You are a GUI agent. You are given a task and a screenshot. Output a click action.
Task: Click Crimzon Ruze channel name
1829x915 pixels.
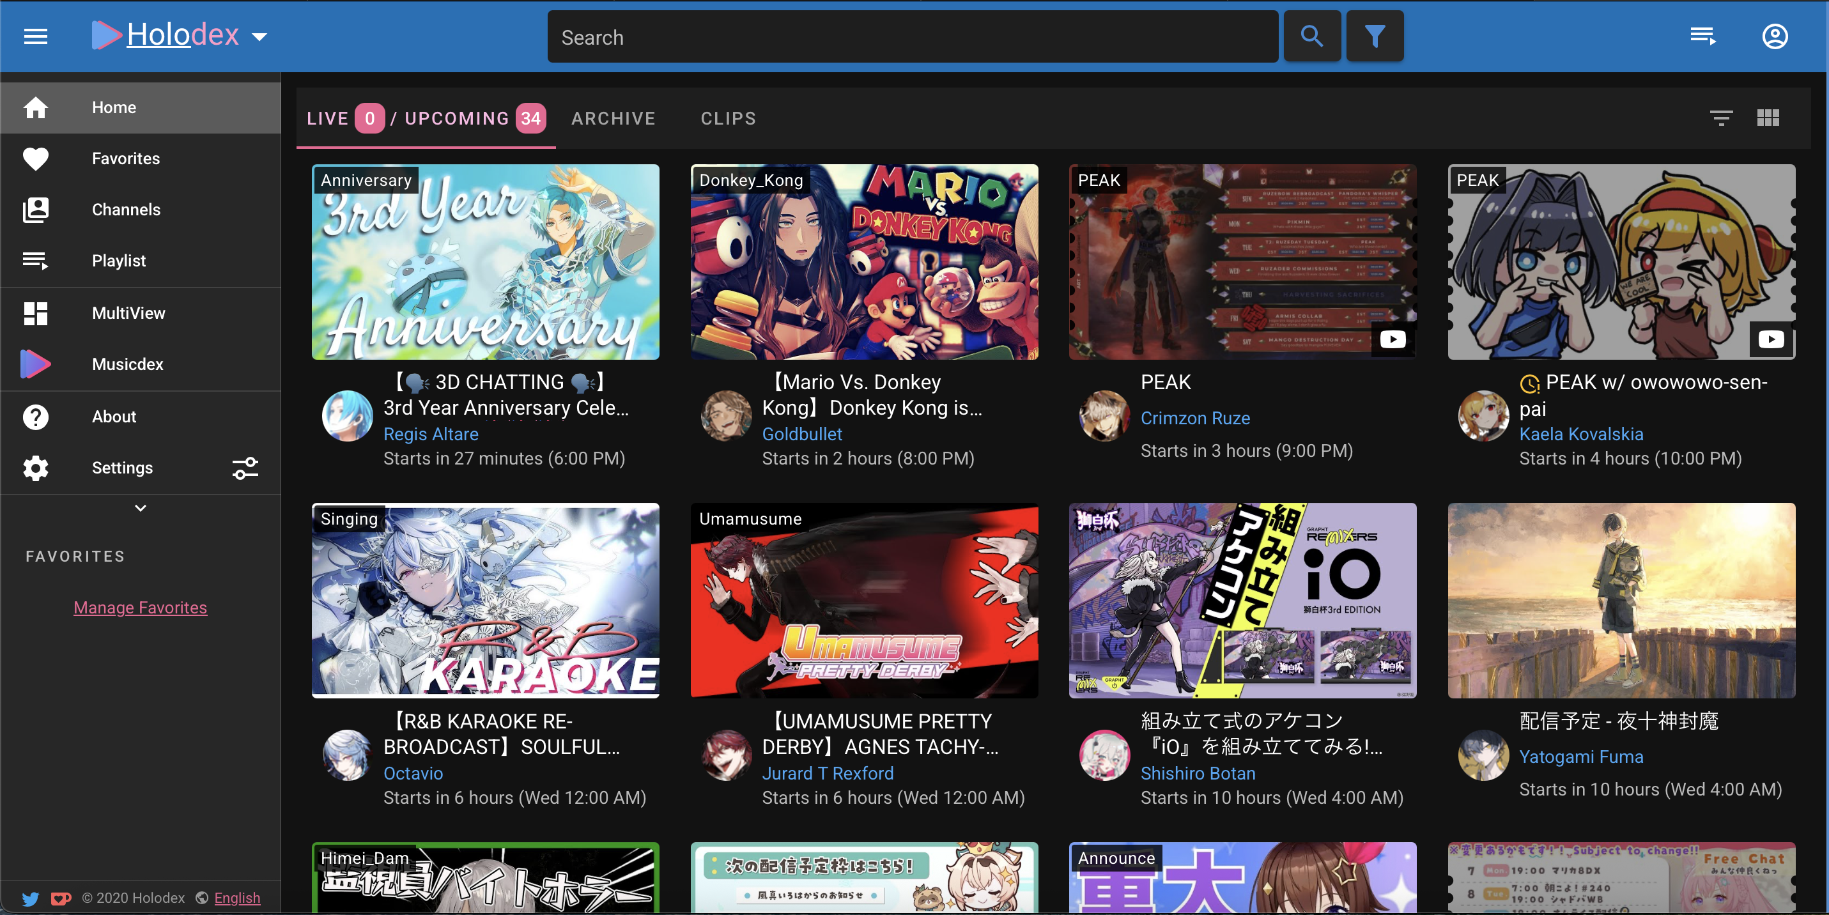click(x=1195, y=418)
